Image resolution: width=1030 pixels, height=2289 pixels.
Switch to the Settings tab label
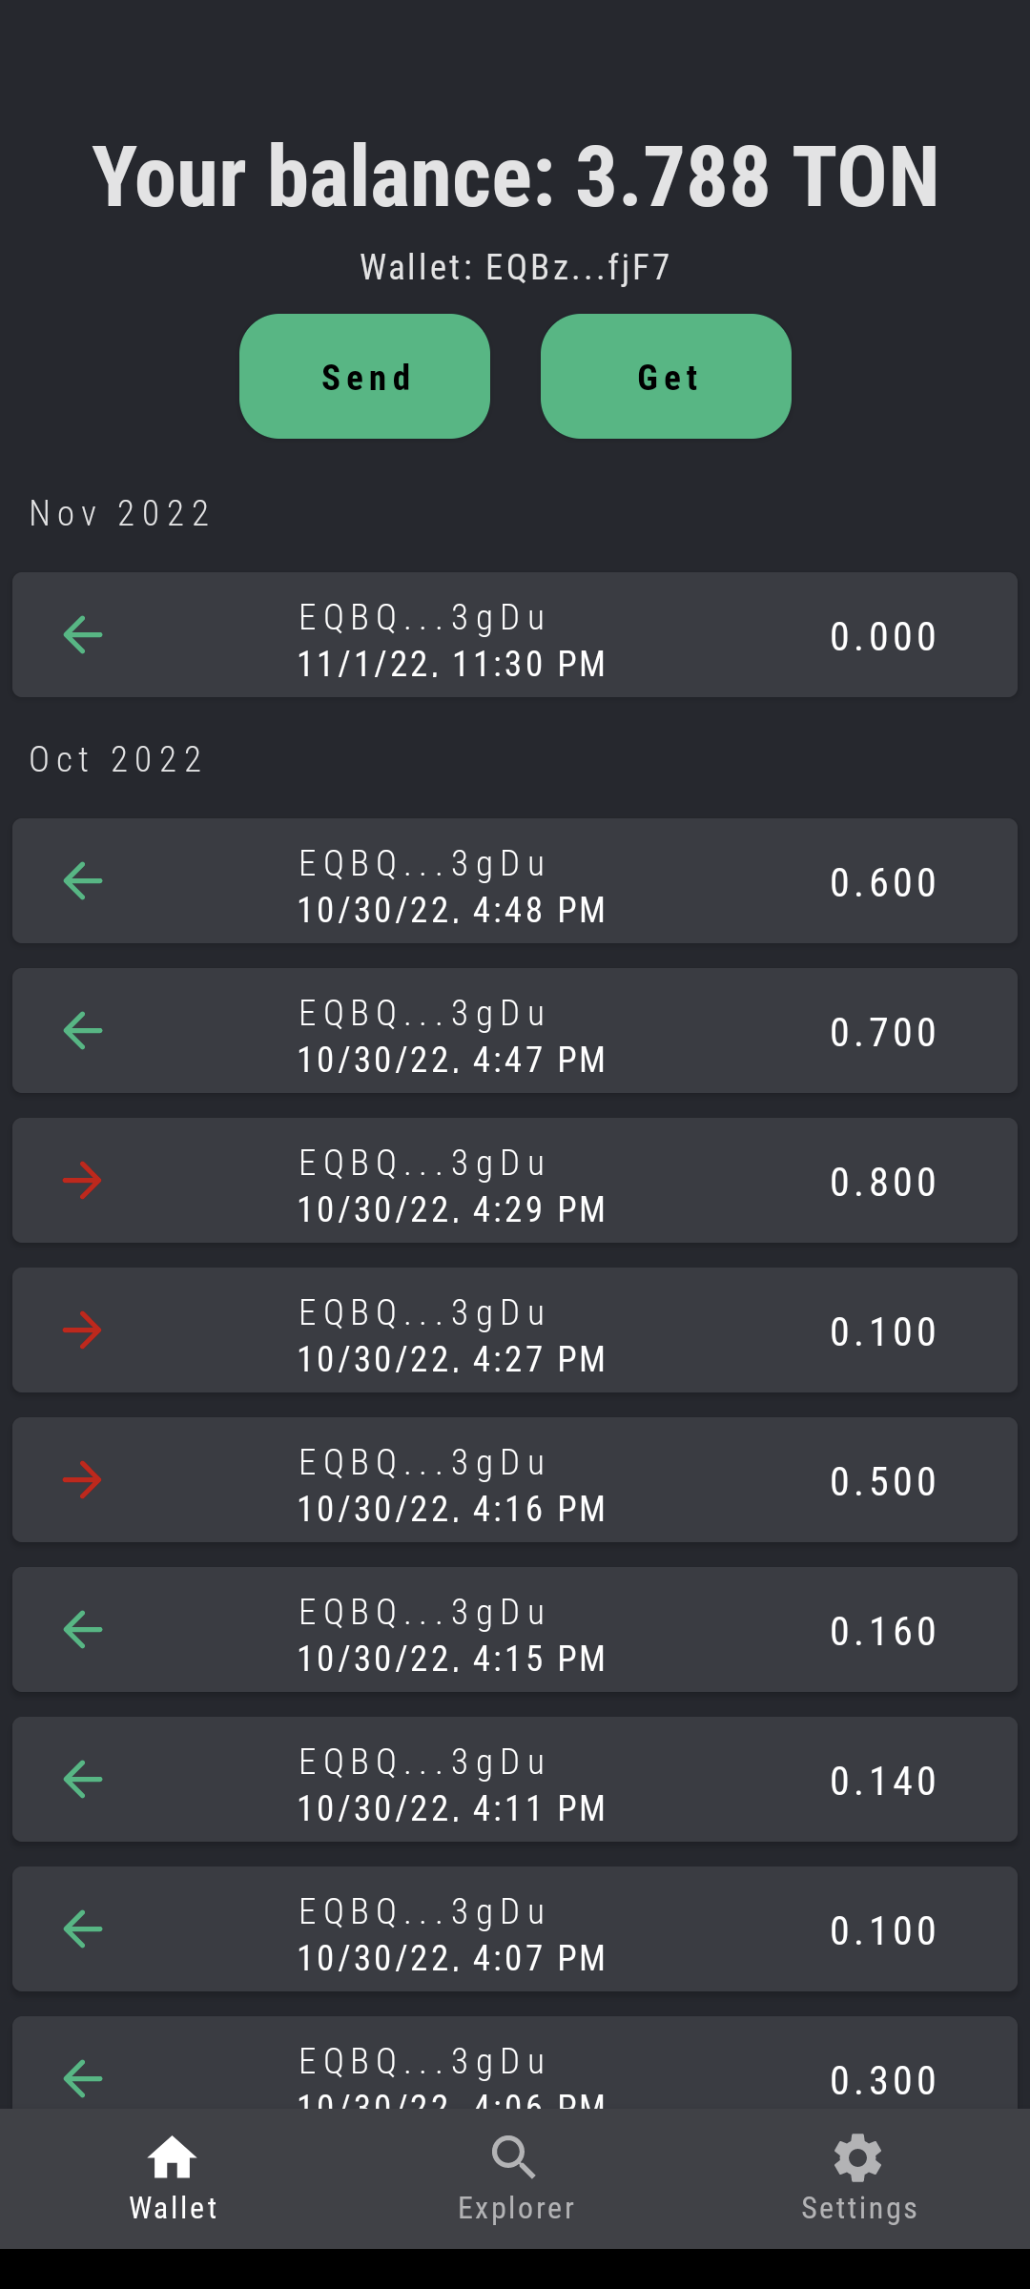(859, 2208)
